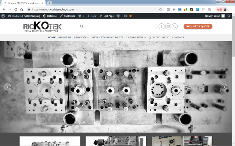Click Edit Page in admin bar
The image size is (235, 146).
point(107,16)
